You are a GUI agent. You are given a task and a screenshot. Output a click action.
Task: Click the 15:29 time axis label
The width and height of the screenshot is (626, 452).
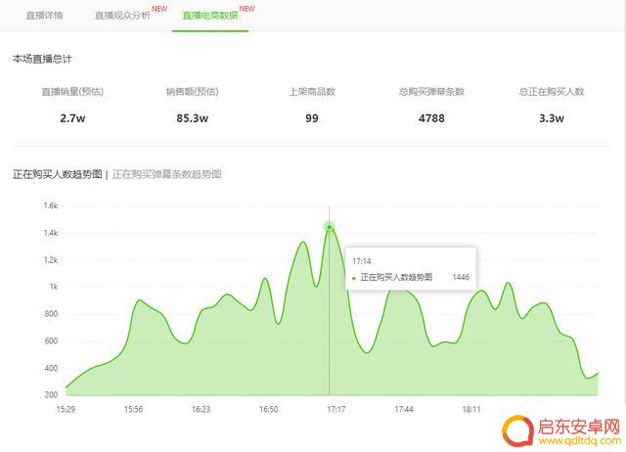point(66,409)
